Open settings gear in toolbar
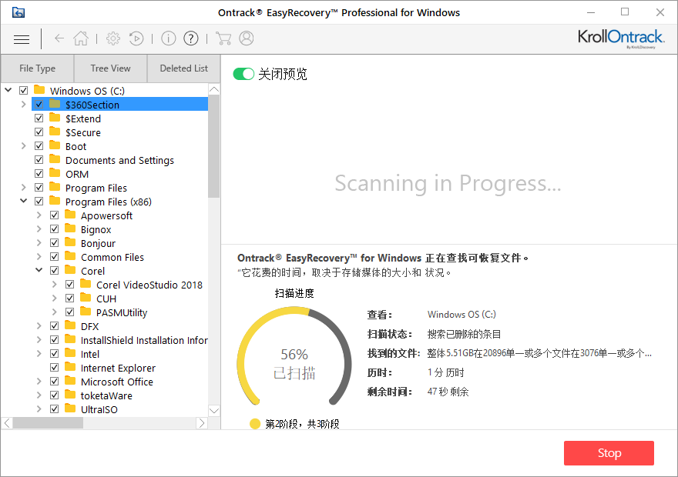This screenshot has width=678, height=477. pos(113,38)
